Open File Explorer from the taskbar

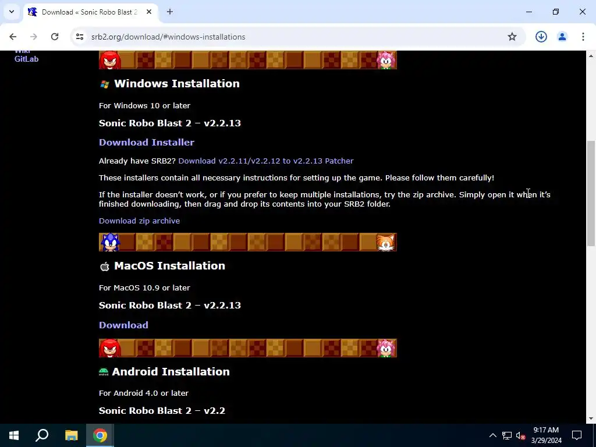71,435
